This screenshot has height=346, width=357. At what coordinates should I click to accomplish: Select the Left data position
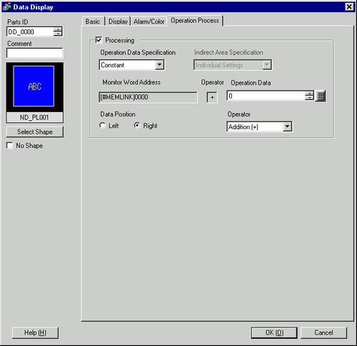[102, 125]
